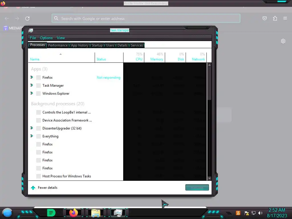Sort by the CPU column header

(134, 57)
